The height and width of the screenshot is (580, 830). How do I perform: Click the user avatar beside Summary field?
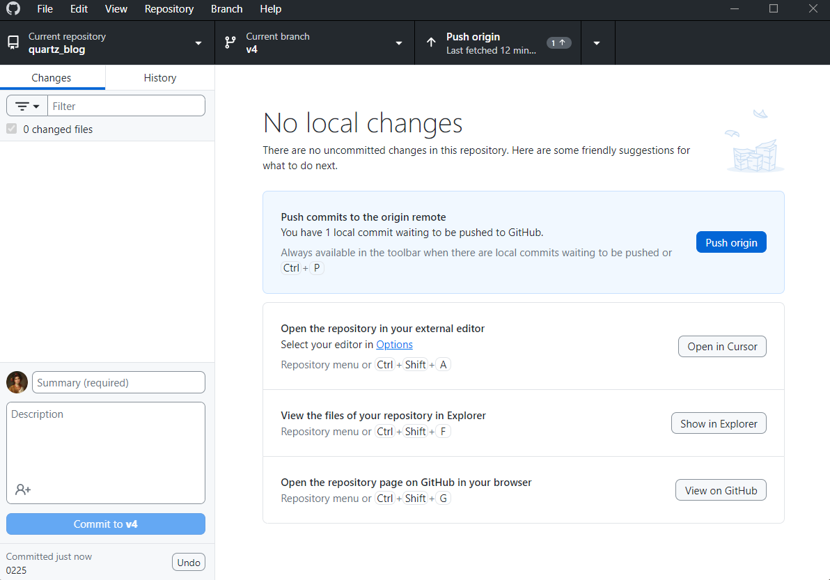point(17,382)
